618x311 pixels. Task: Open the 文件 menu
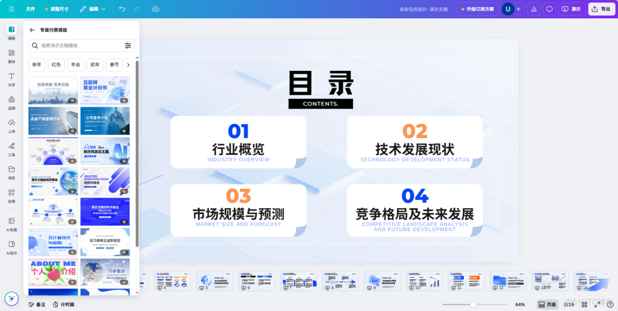click(30, 9)
